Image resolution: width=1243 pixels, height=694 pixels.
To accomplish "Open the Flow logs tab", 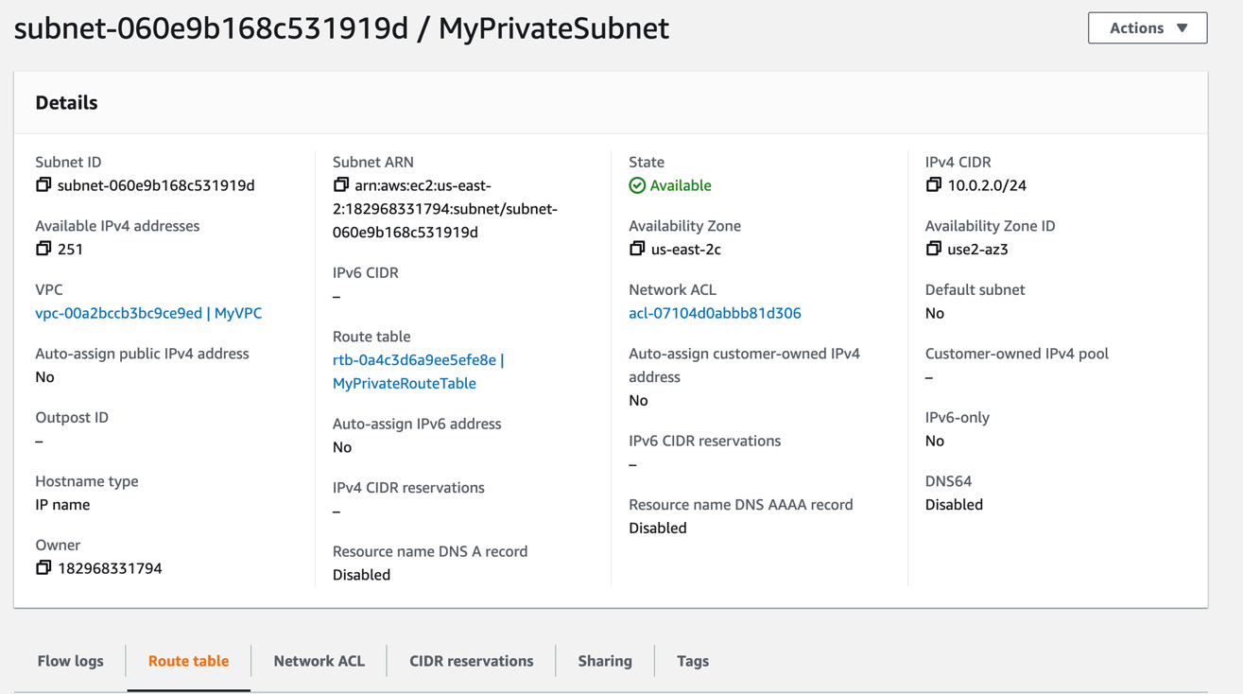I will click(x=71, y=661).
